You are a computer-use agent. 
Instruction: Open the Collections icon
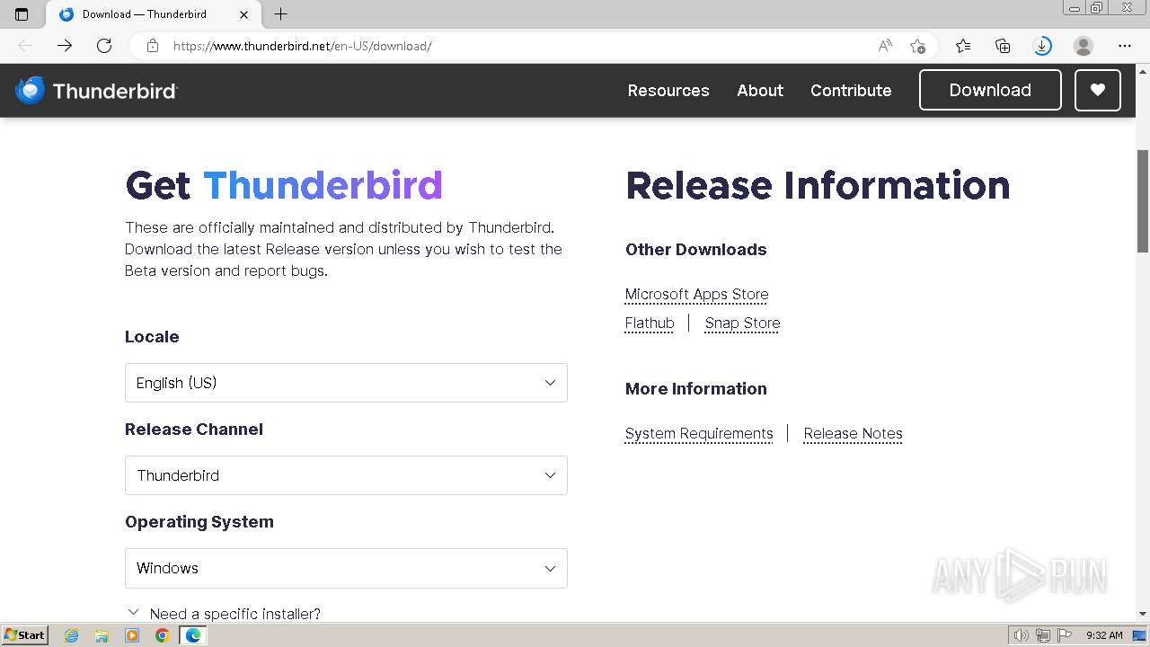point(1003,46)
